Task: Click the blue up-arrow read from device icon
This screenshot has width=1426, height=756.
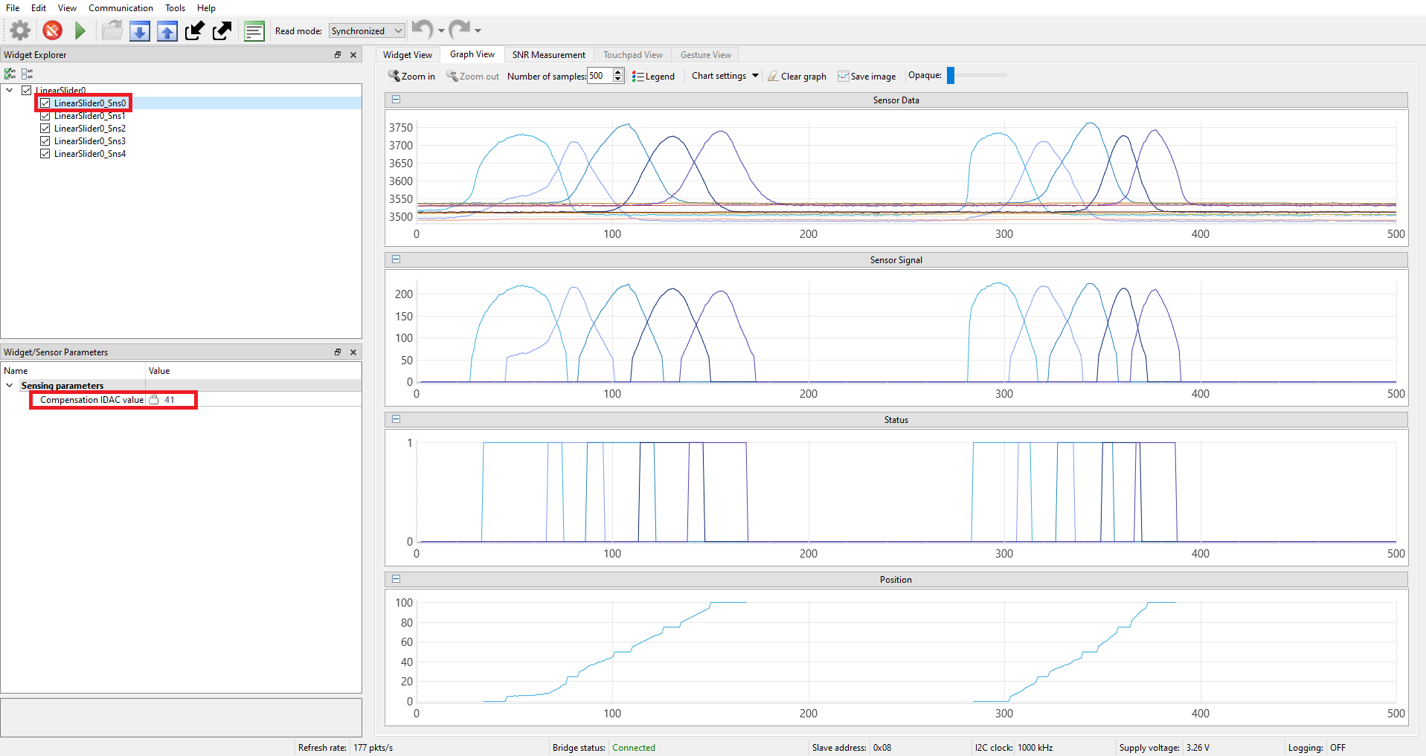Action: (x=167, y=30)
